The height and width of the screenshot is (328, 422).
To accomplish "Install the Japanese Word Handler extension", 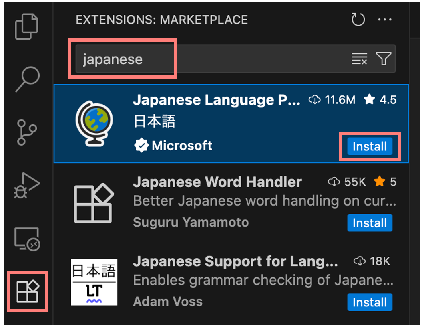I will [369, 223].
